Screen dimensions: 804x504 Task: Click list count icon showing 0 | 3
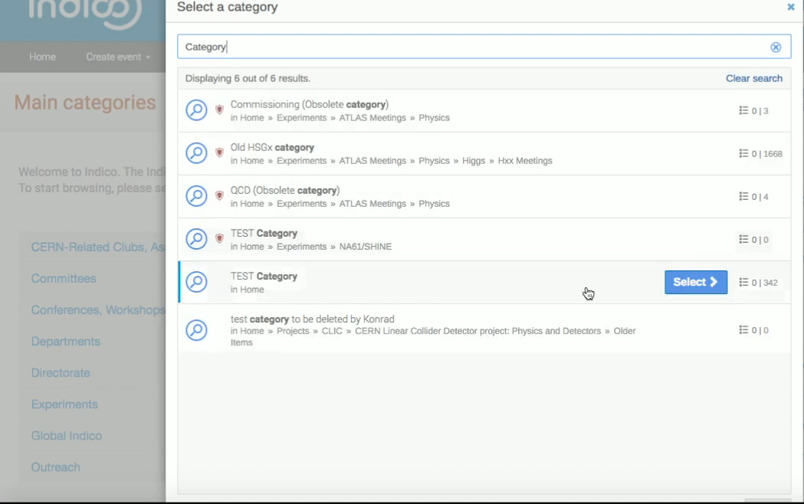pyautogui.click(x=743, y=110)
